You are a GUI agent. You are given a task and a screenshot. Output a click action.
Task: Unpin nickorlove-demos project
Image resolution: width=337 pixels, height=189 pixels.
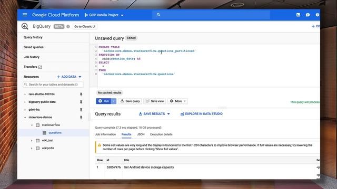pos(81,118)
